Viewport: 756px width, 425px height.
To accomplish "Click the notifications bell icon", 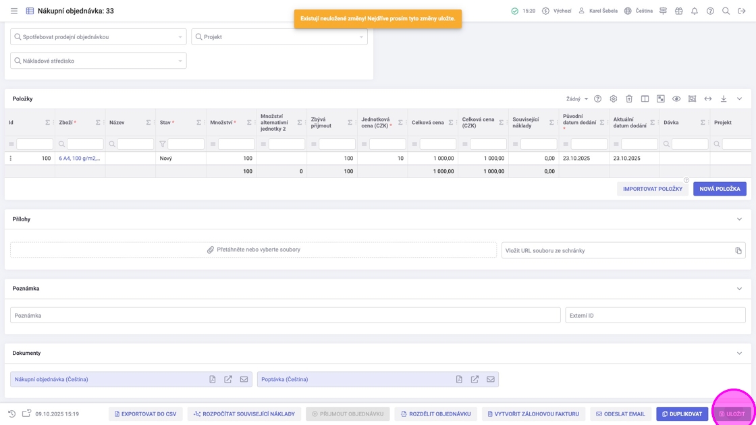I will (694, 11).
